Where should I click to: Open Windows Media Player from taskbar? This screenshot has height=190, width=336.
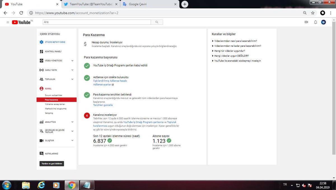(57, 185)
